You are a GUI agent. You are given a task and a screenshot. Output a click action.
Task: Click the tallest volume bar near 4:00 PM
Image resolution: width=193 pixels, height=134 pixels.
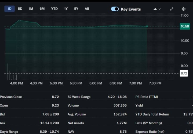click(x=7, y=72)
